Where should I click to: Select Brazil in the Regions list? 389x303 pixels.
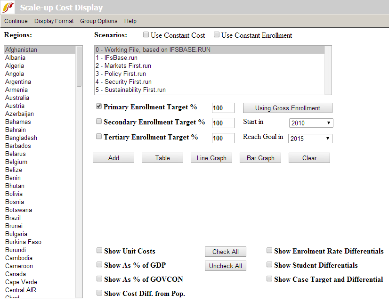pyautogui.click(x=14, y=218)
